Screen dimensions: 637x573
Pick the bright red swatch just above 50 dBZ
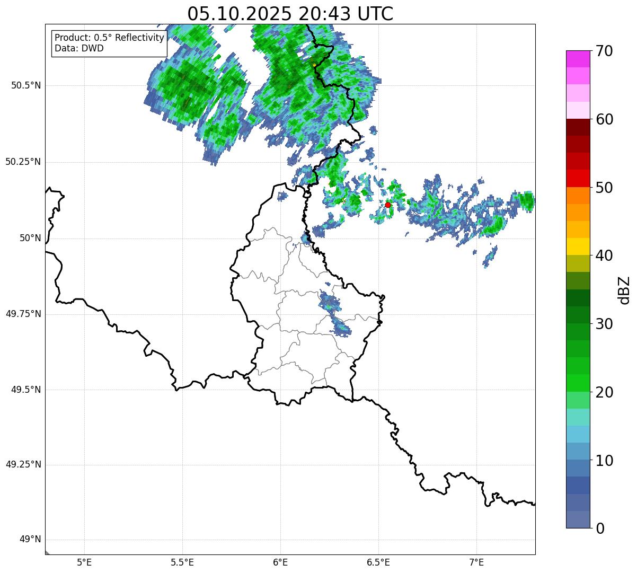point(578,179)
